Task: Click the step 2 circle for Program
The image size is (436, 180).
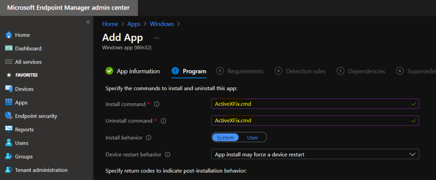Action: tap(175, 71)
